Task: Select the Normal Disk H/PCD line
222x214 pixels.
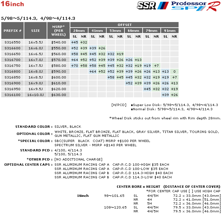Action: [172, 109]
